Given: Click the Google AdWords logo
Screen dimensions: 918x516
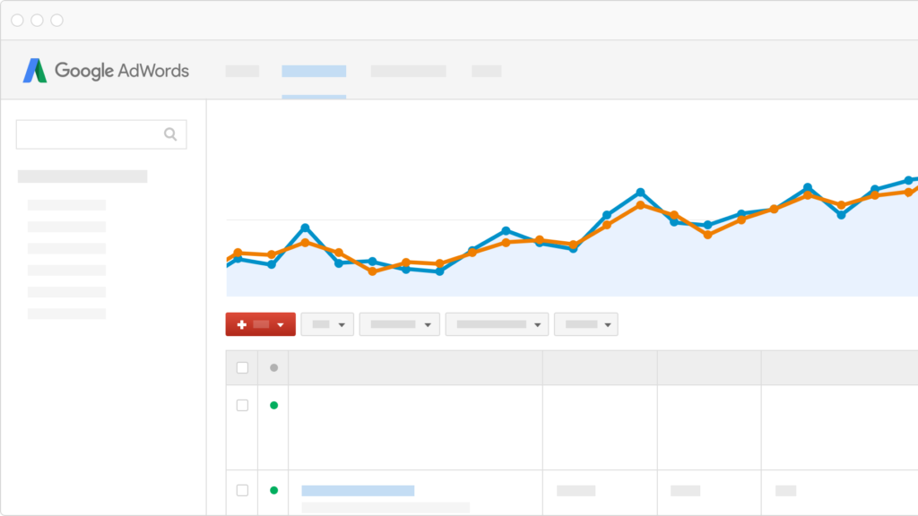Looking at the screenshot, I should (106, 71).
